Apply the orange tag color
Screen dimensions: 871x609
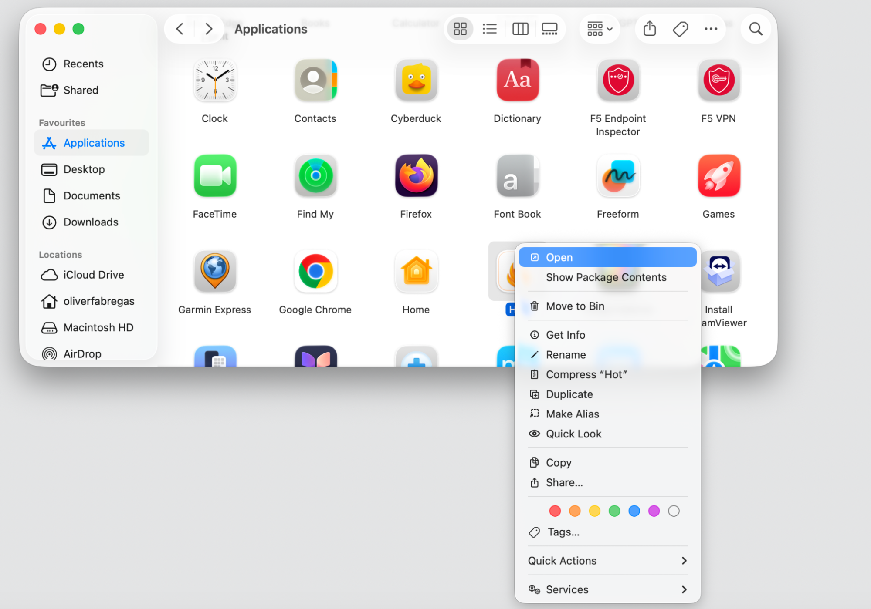(575, 511)
